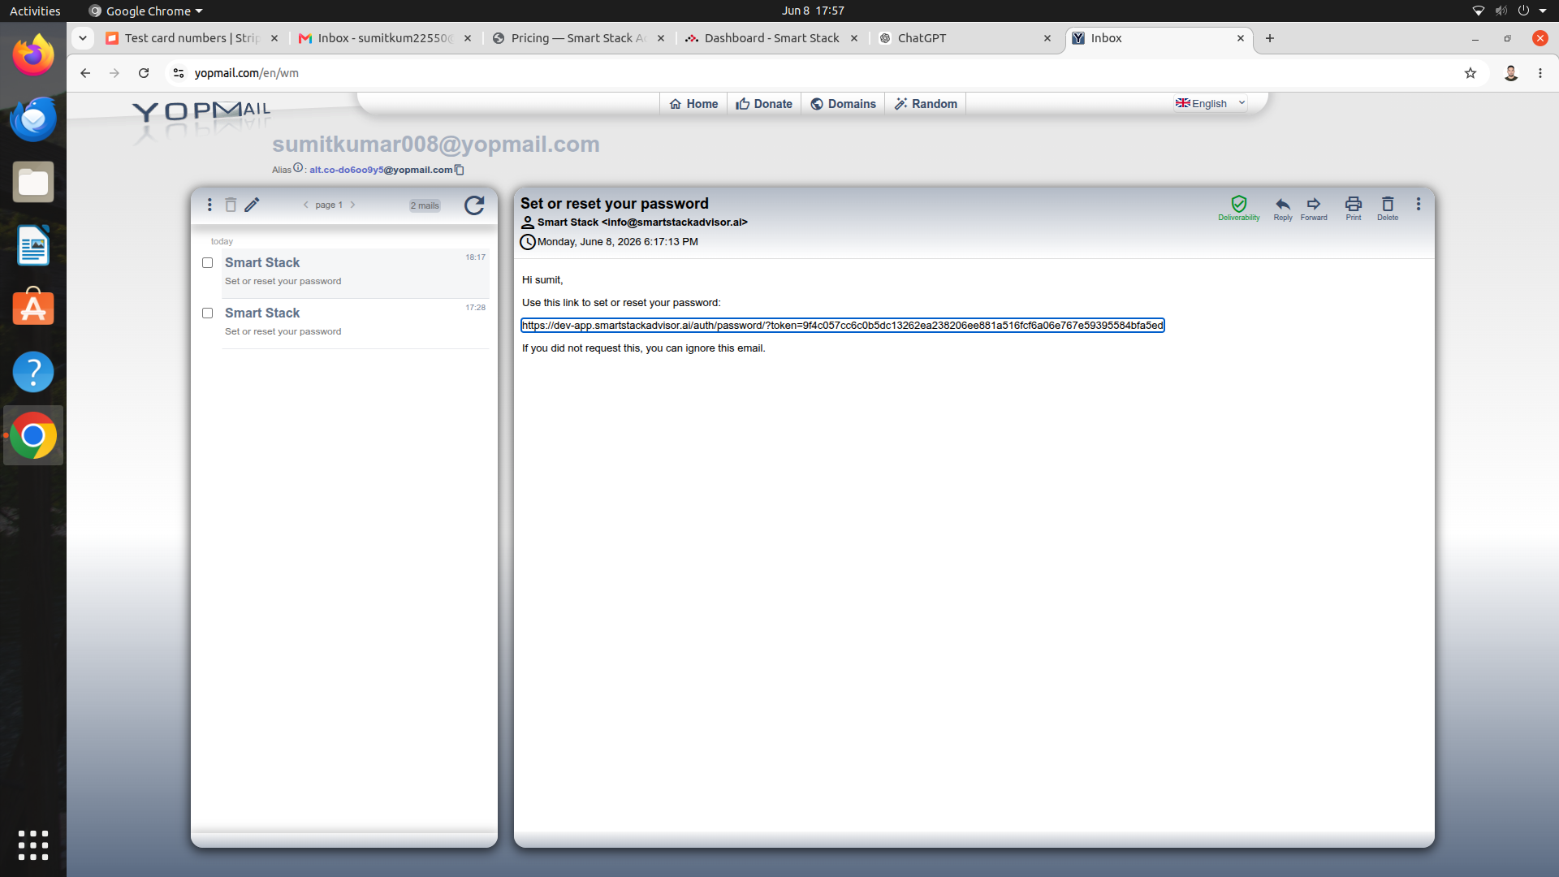Open Firefox from the dock

click(33, 55)
